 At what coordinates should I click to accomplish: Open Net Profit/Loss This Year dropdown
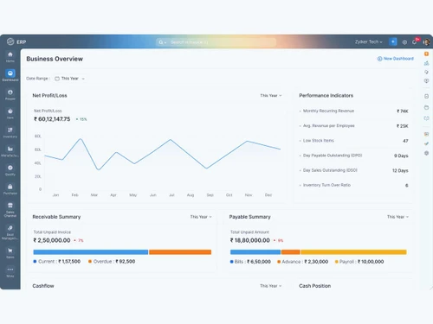(x=271, y=95)
